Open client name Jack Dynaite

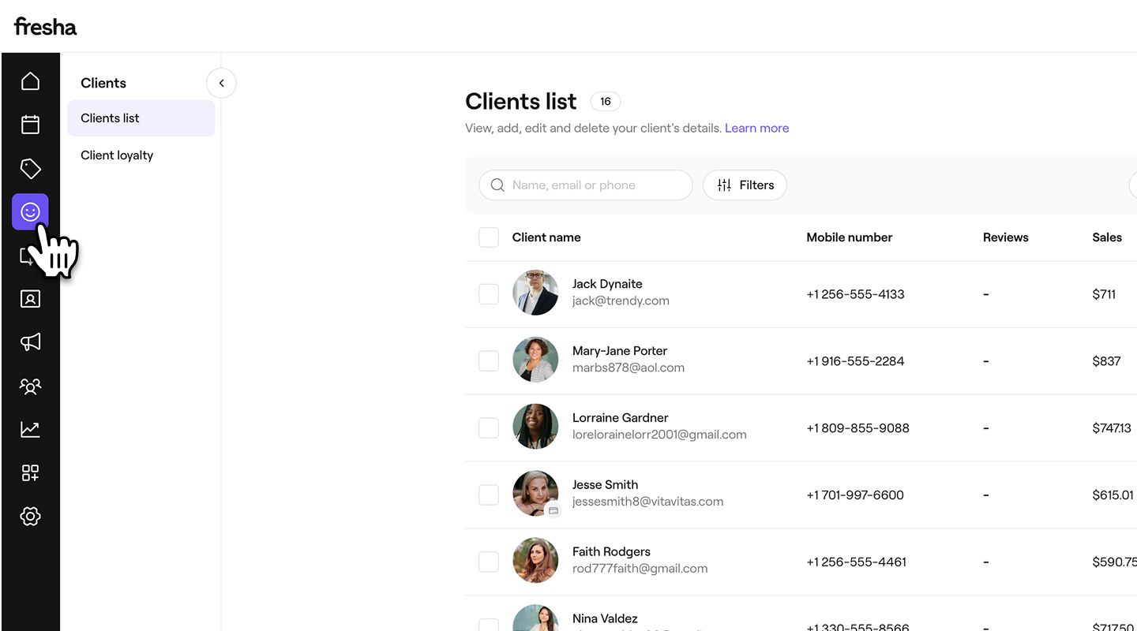tap(607, 284)
